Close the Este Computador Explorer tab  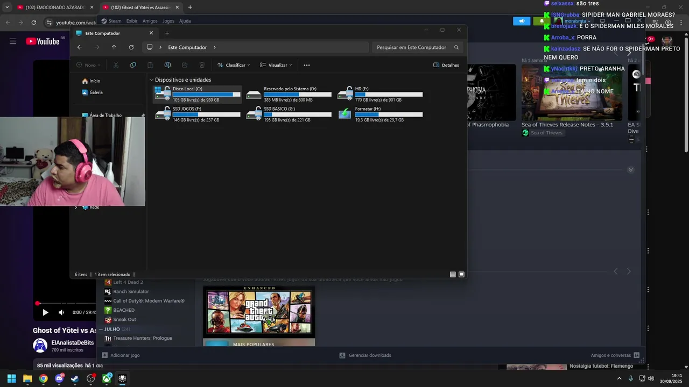tap(151, 33)
